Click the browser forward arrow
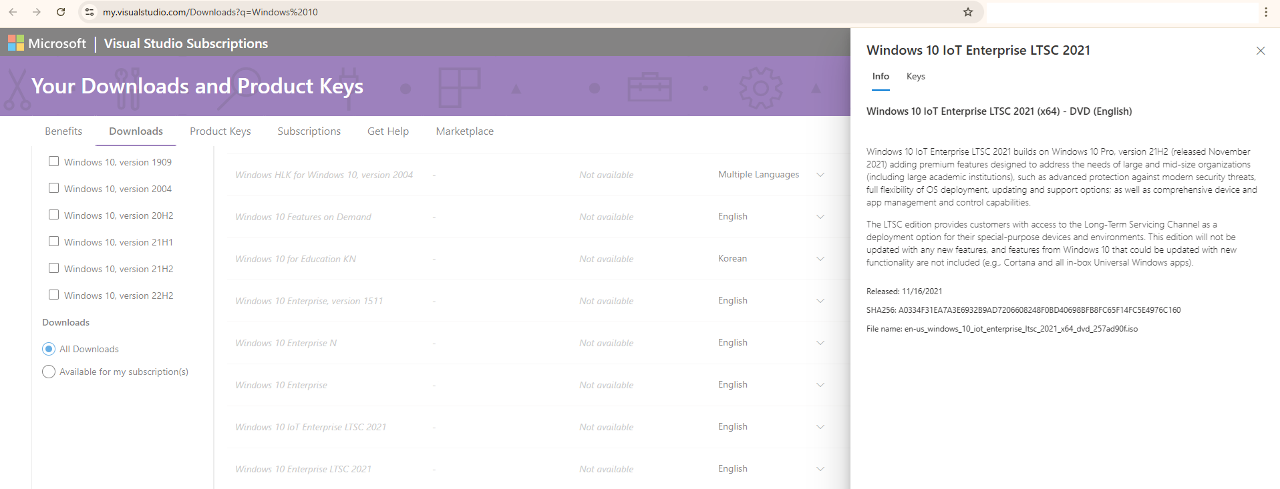Screen dimensions: 1280x489 (37, 12)
